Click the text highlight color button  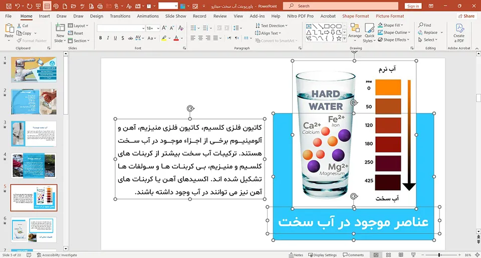tap(164, 38)
